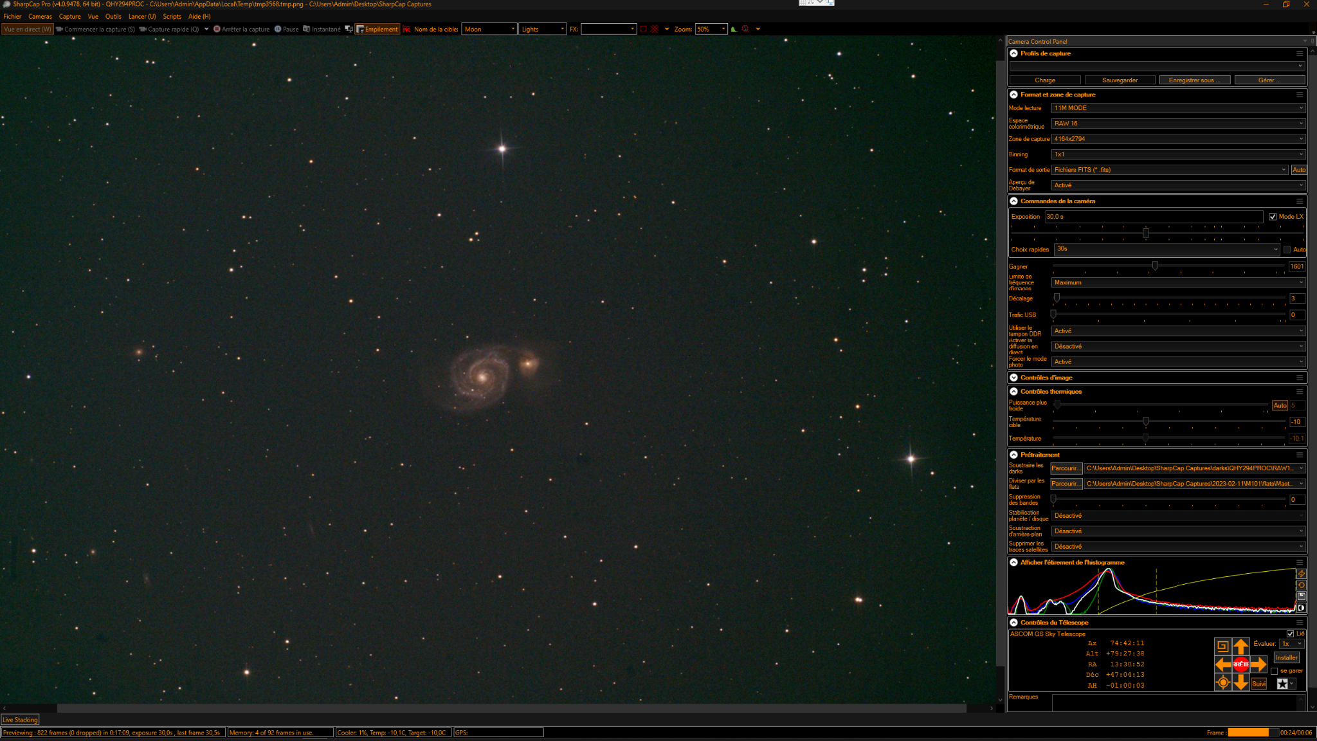The height and width of the screenshot is (741, 1317).
Task: Slew the telescope left with the arrow
Action: pyautogui.click(x=1223, y=664)
